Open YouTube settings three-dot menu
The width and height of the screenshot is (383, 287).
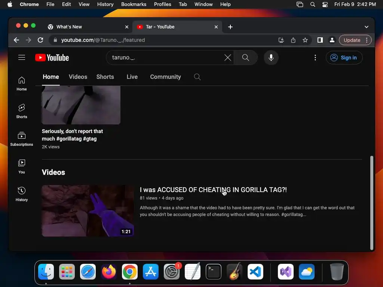coord(315,58)
